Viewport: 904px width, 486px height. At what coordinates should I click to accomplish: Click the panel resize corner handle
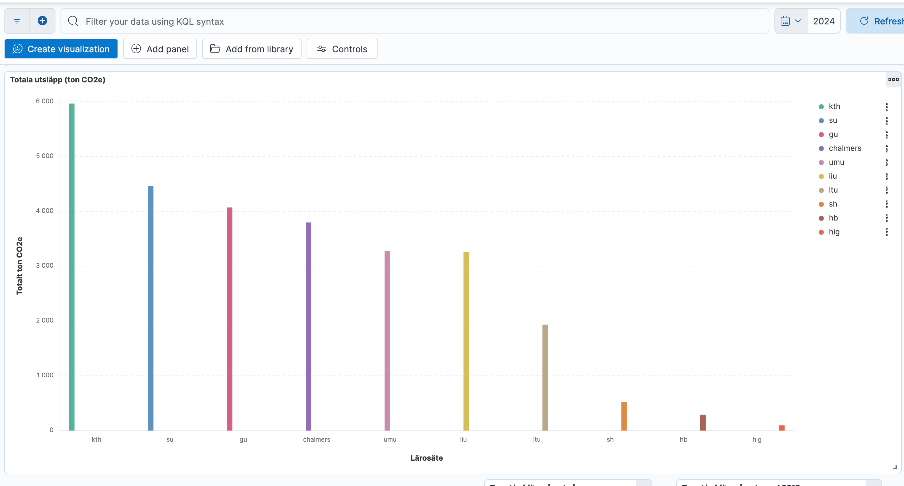(894, 467)
